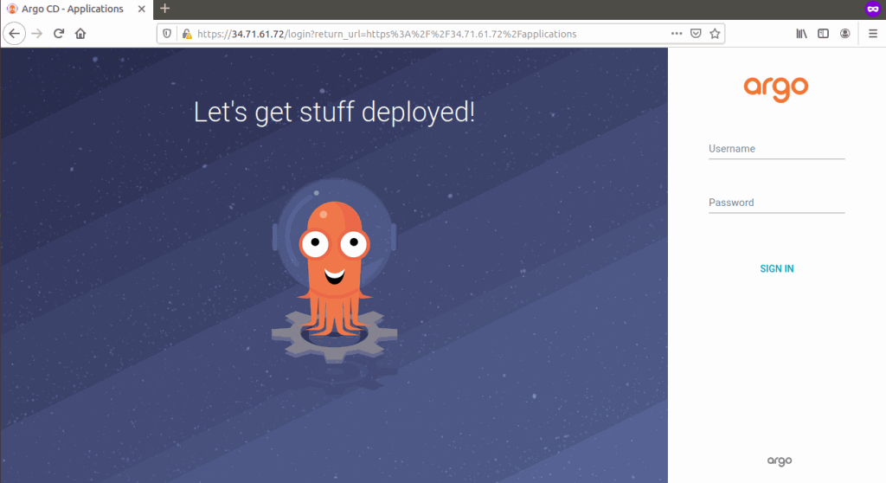The height and width of the screenshot is (483, 886).
Task: Open the Library bookmarks icon
Action: [801, 34]
